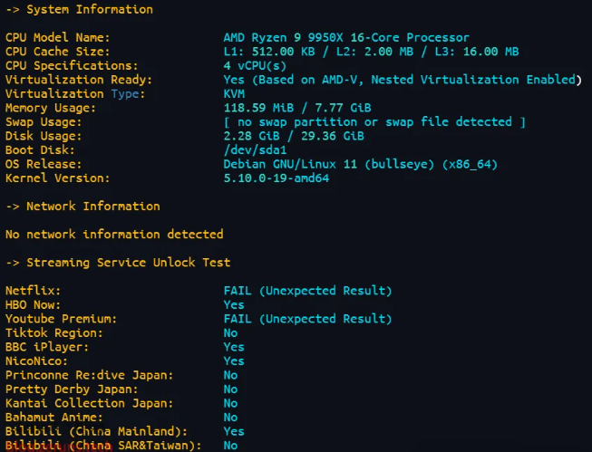592x452 pixels.
Task: Click the 4 vCPU(s) specification value
Action: coord(255,65)
